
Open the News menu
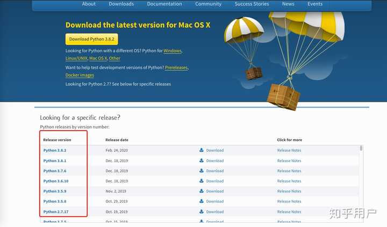[288, 4]
